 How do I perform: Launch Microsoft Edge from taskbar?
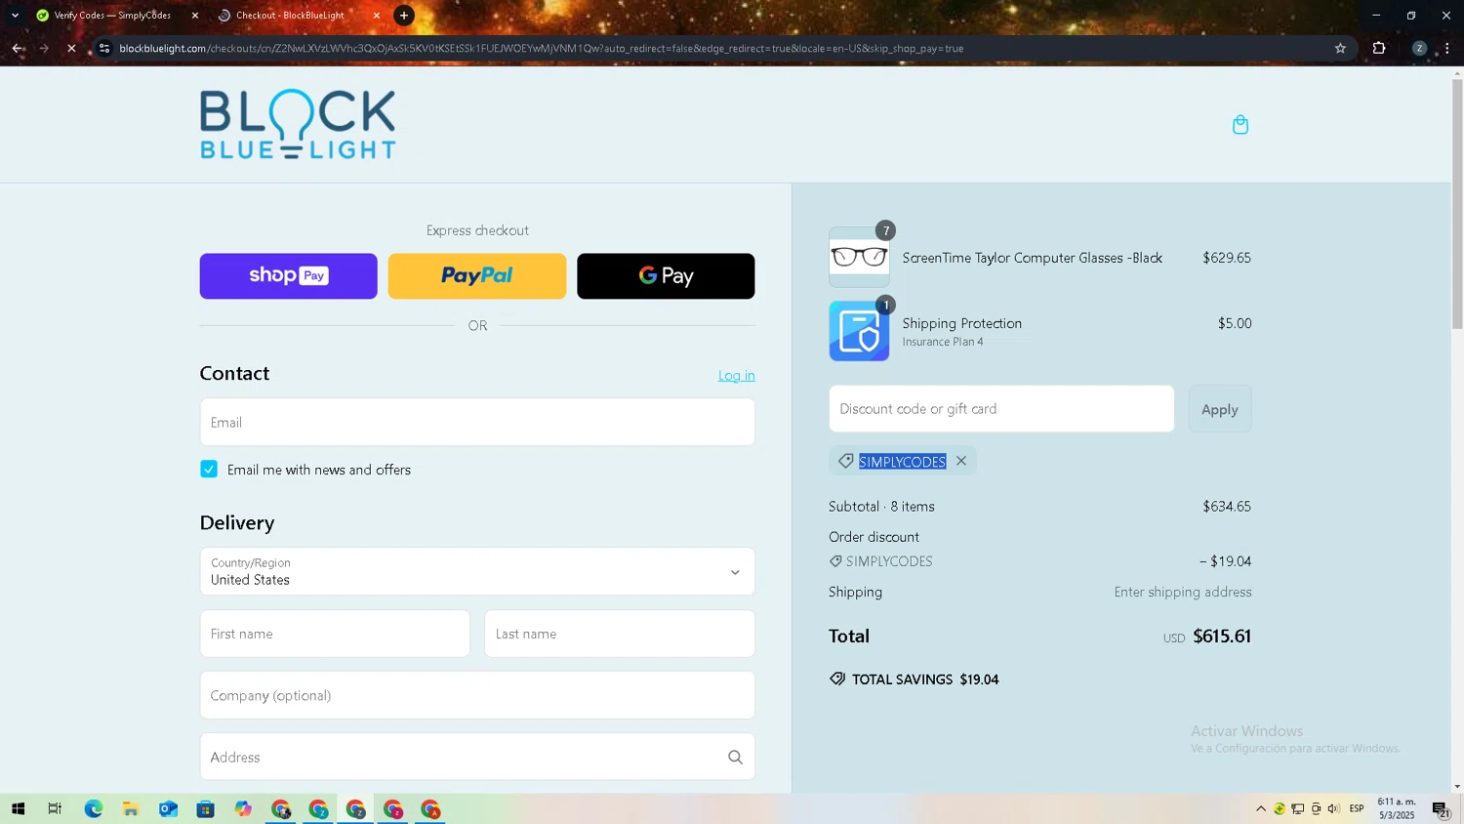(x=93, y=808)
